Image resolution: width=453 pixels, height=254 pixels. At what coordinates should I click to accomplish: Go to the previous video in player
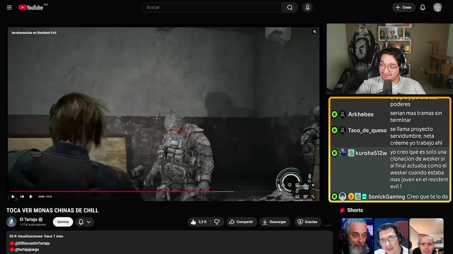tap(22, 196)
